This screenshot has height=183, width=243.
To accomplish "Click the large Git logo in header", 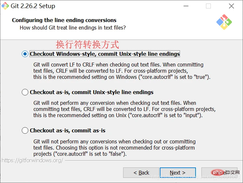I will coord(224,22).
